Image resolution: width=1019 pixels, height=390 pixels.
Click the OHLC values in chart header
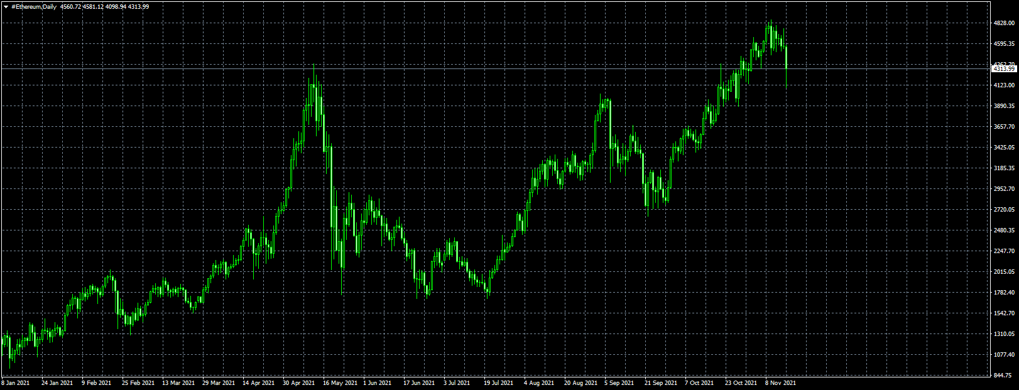point(105,6)
